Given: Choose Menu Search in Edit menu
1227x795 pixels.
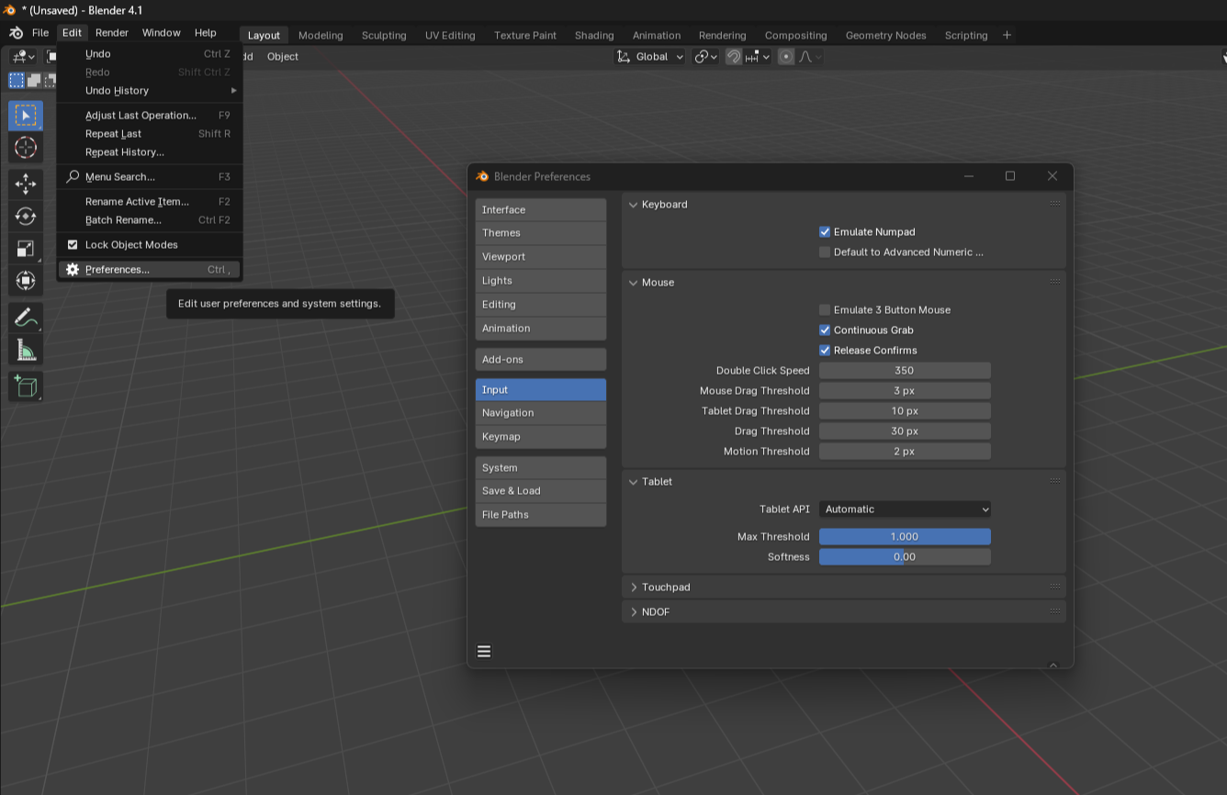Looking at the screenshot, I should [150, 177].
